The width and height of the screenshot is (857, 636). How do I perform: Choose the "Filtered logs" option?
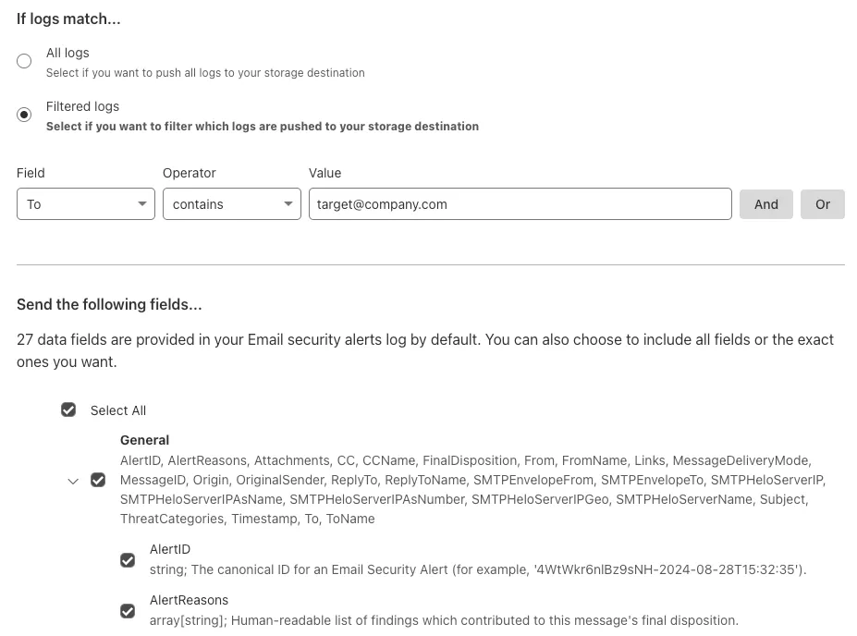[24, 114]
